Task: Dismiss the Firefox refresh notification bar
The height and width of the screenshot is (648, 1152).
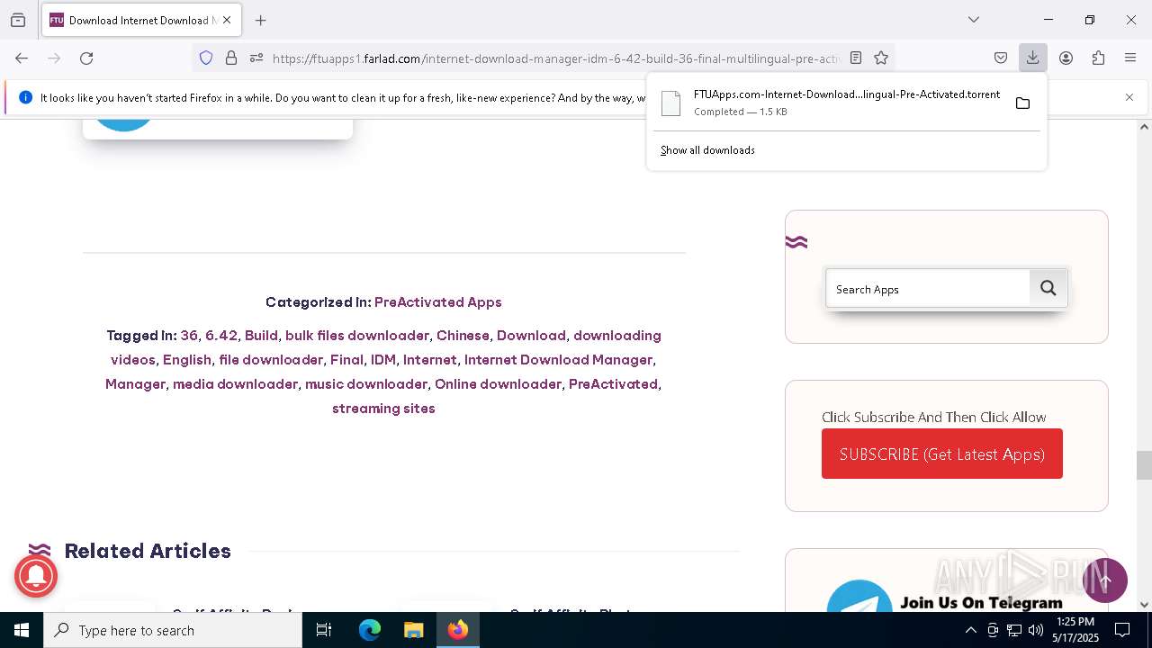Action: (x=1129, y=97)
